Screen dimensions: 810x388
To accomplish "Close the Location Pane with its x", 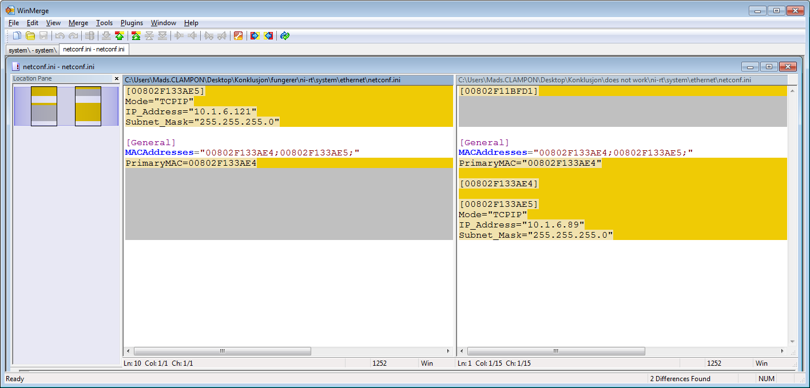I will [x=117, y=79].
